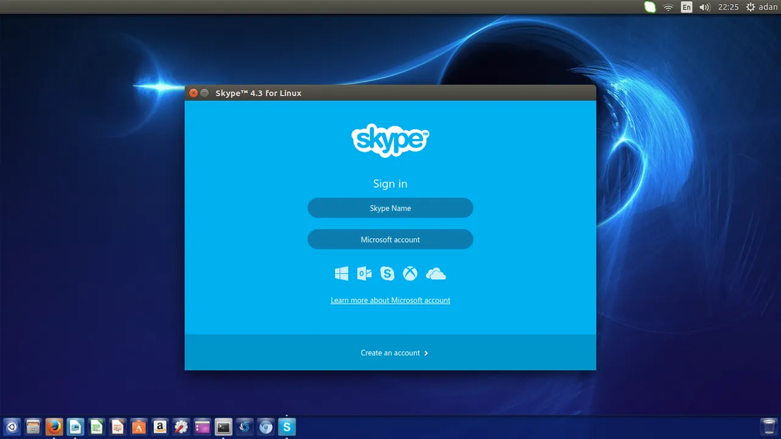Open the 22:25 clock menu
This screenshot has height=439, width=781.
[729, 7]
